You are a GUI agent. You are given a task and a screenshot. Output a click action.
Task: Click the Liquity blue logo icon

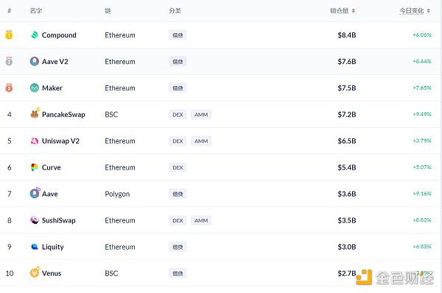[x=35, y=247]
